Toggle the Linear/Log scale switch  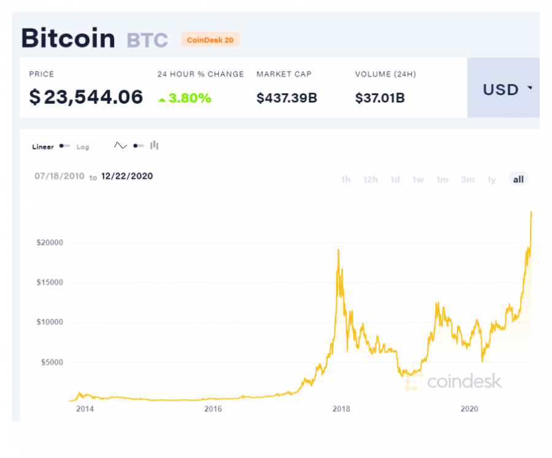point(65,146)
